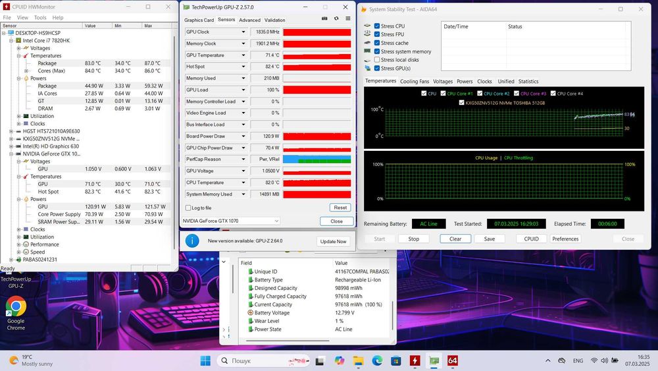This screenshot has width=658, height=371.
Task: Switch to the Graphics Card tab
Action: [x=199, y=20]
